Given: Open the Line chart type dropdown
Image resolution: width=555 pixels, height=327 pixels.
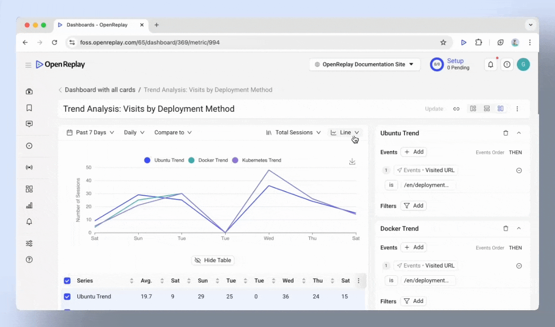Looking at the screenshot, I should [345, 133].
